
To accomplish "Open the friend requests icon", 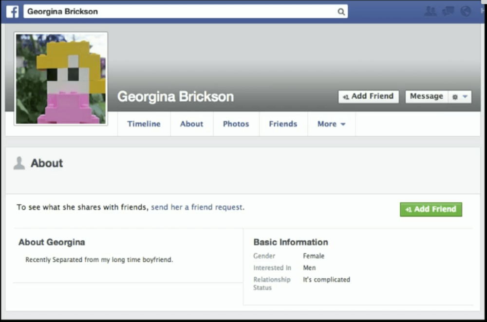I will (x=430, y=11).
